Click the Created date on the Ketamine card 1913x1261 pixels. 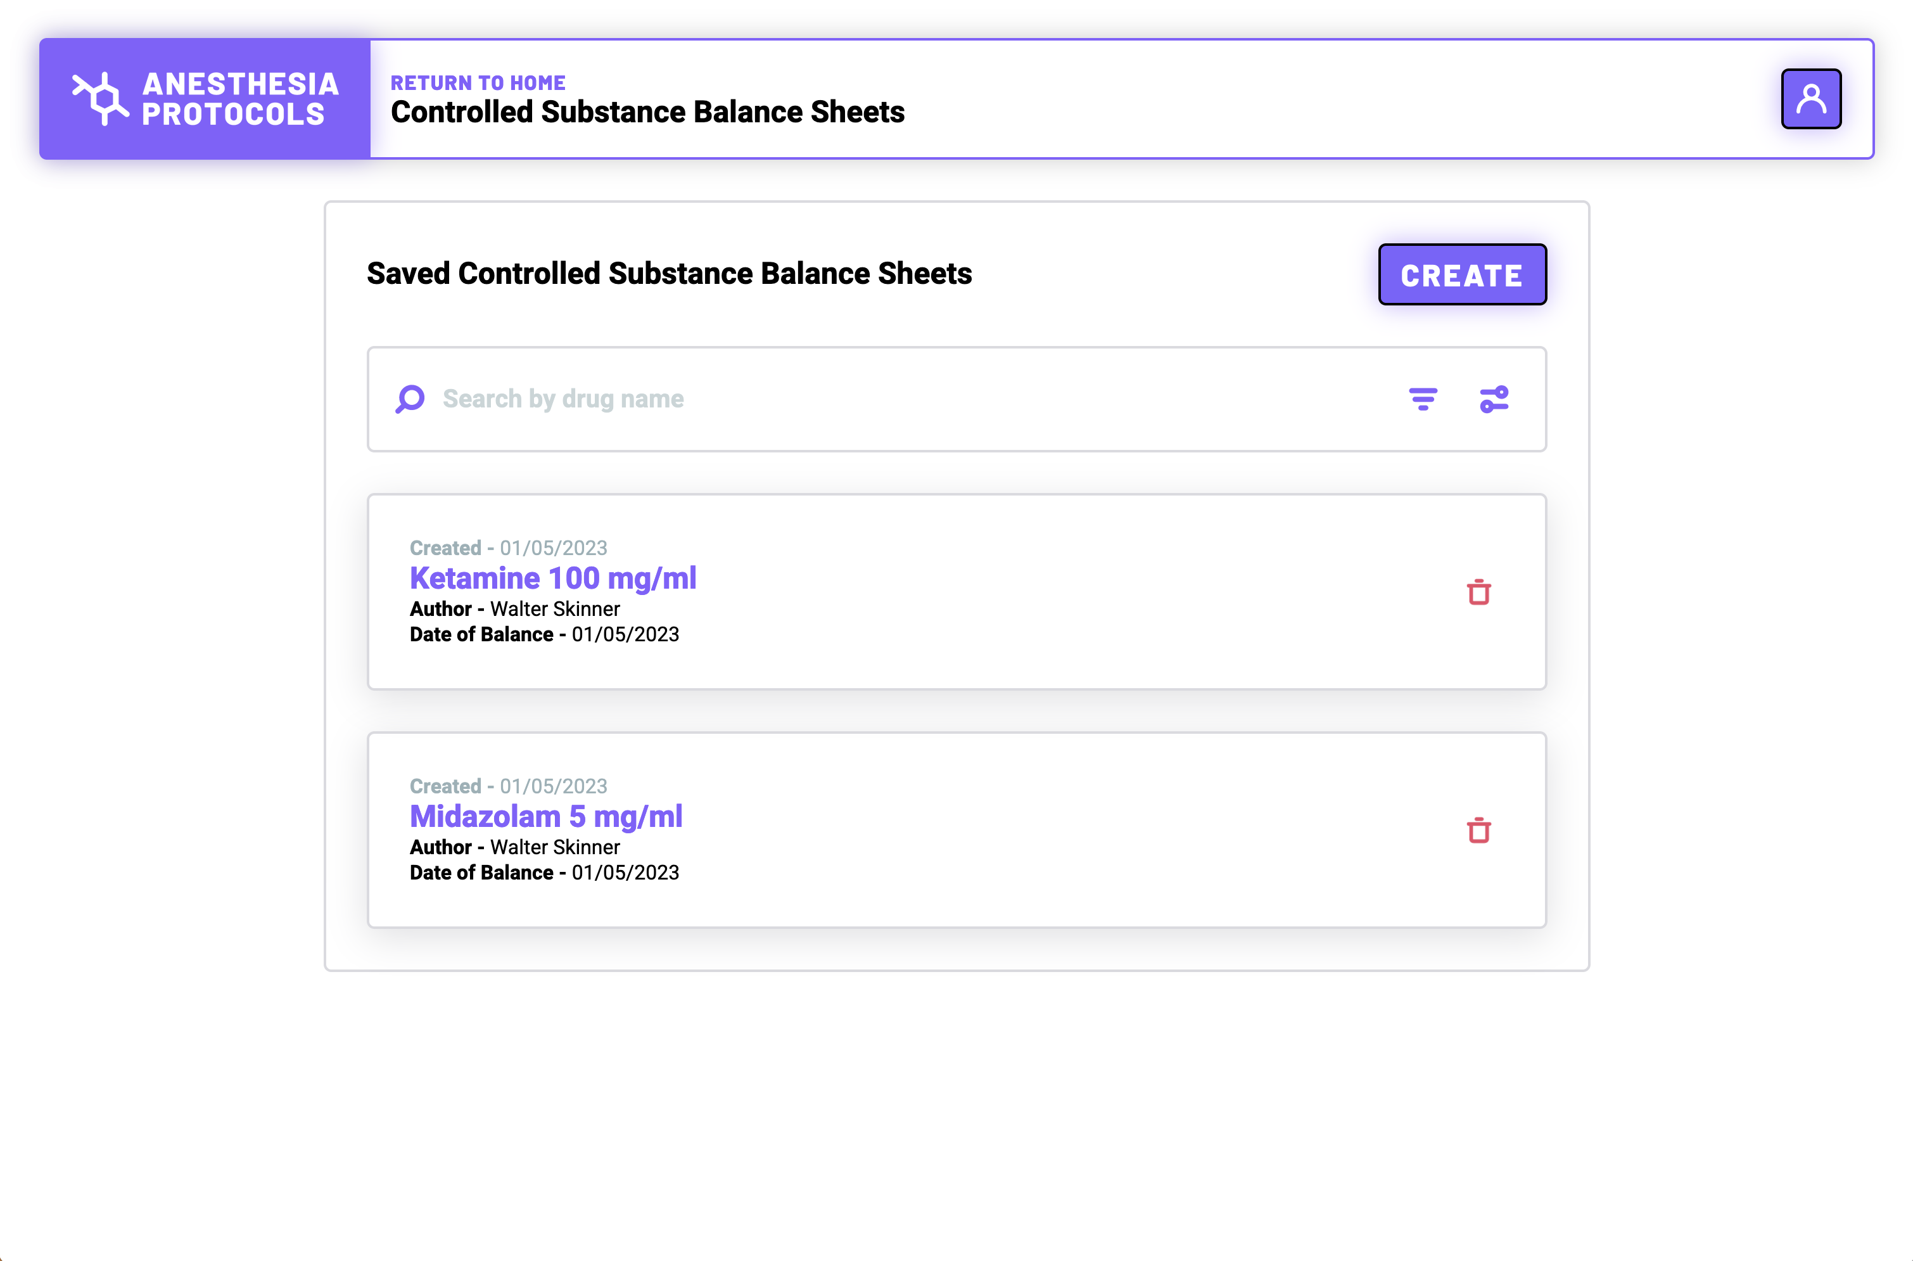(x=509, y=547)
